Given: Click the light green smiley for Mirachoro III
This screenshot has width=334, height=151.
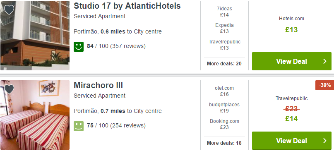Looking at the screenshot, I should [x=79, y=126].
